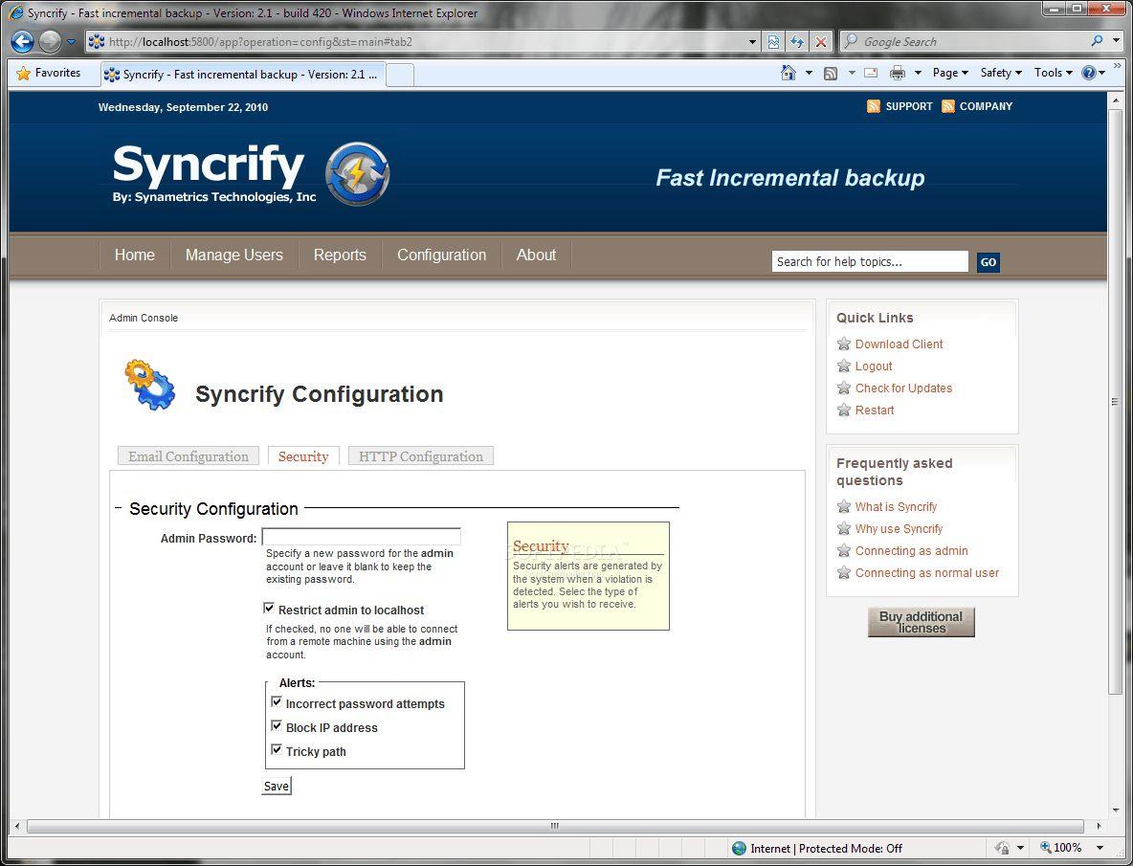The image size is (1133, 866).
Task: Open the Tools menu
Action: [1053, 73]
